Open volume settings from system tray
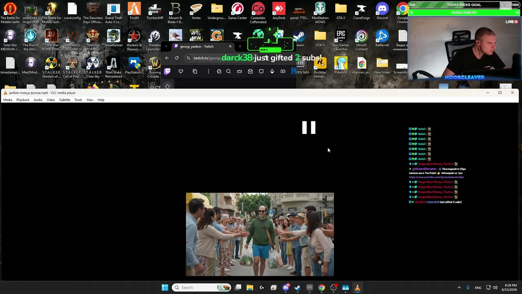 tap(495, 287)
